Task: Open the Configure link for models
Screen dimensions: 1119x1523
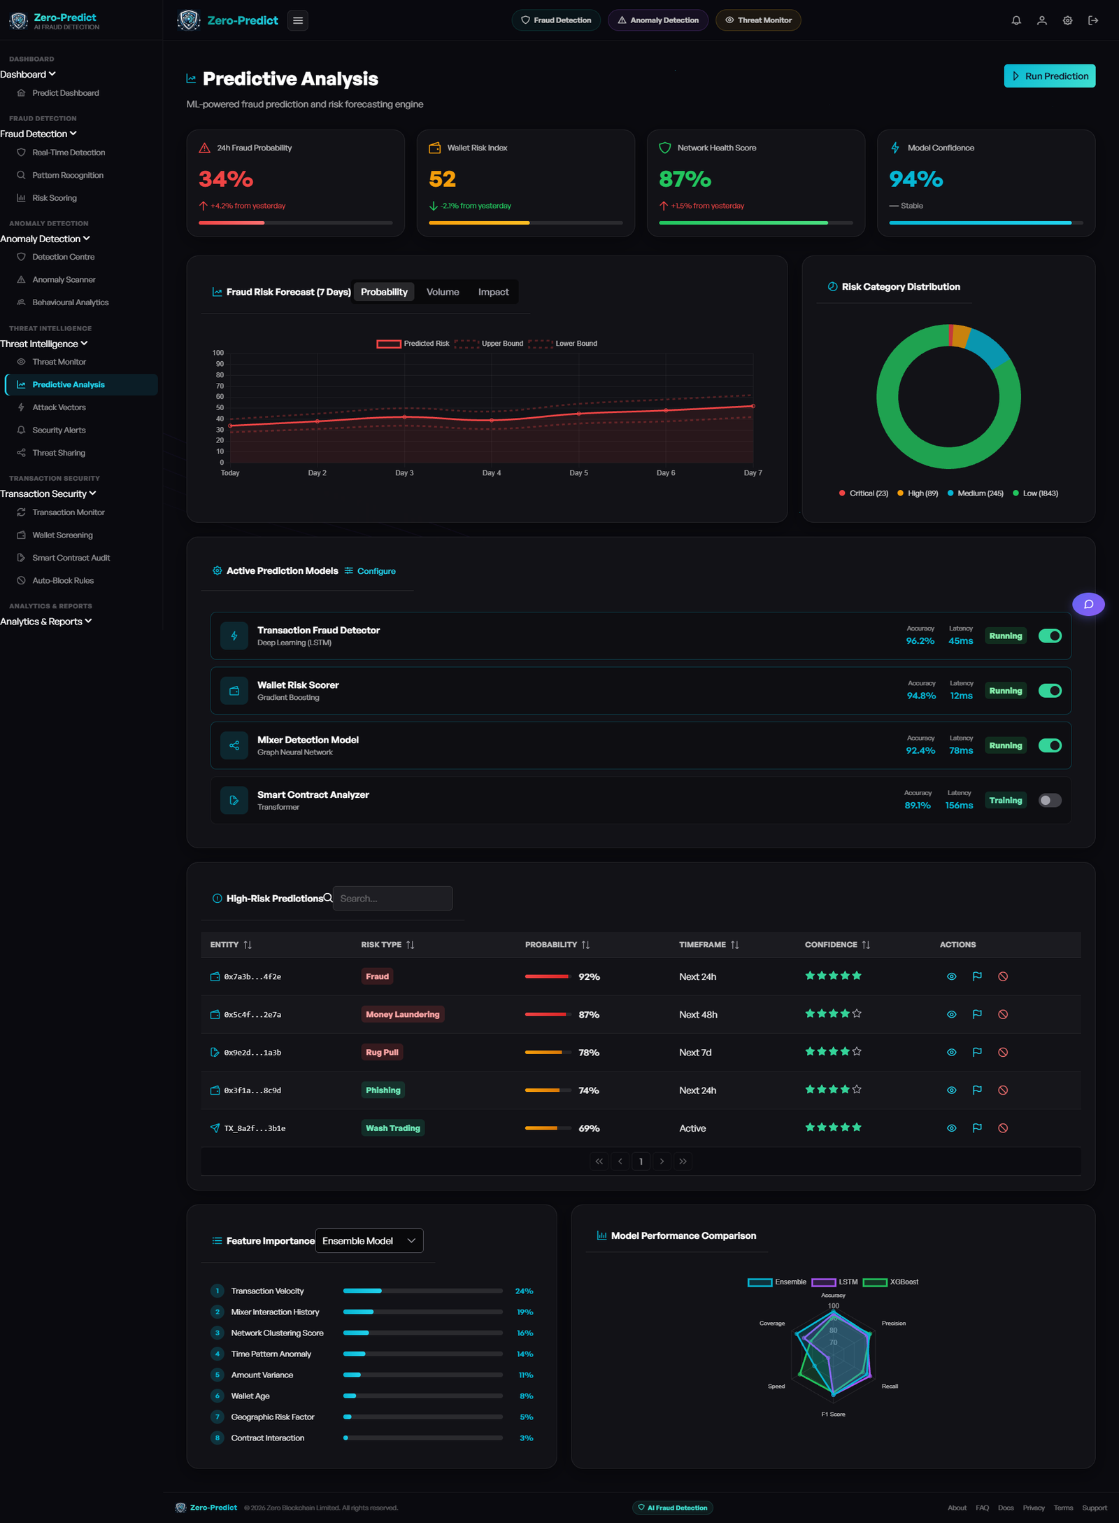Action: click(x=370, y=571)
